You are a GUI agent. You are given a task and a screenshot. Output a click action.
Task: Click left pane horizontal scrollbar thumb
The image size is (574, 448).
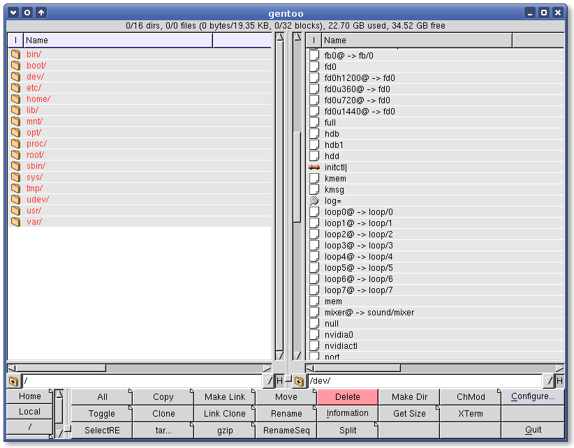point(61,368)
